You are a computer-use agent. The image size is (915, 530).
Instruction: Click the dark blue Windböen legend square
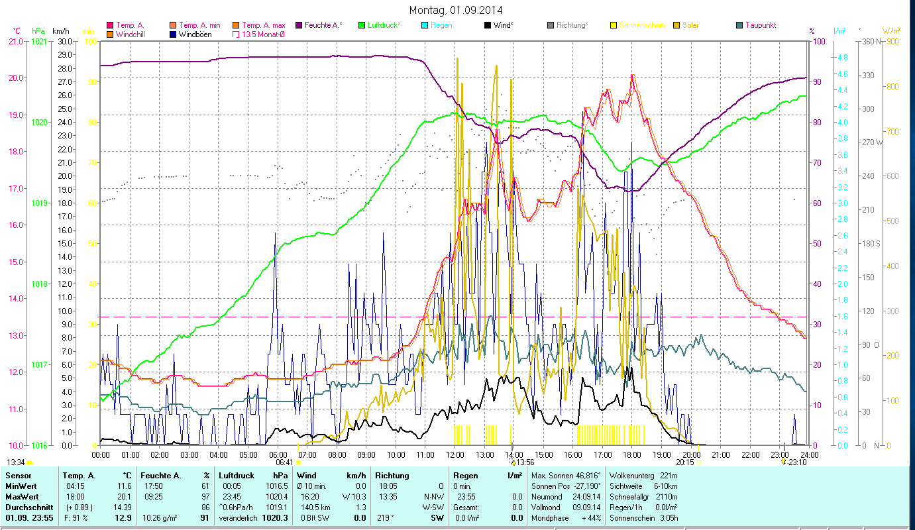click(174, 34)
